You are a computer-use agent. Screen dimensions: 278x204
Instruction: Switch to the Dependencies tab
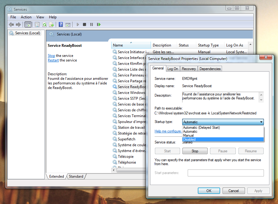(x=210, y=69)
